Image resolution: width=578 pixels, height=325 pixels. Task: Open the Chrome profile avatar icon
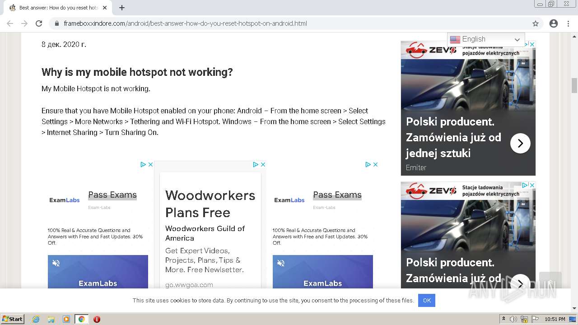(x=554, y=23)
